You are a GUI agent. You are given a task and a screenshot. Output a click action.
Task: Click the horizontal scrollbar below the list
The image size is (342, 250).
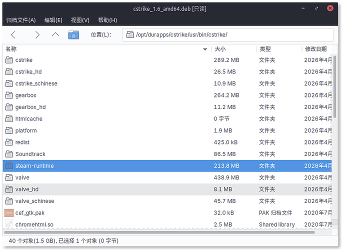coord(159,232)
